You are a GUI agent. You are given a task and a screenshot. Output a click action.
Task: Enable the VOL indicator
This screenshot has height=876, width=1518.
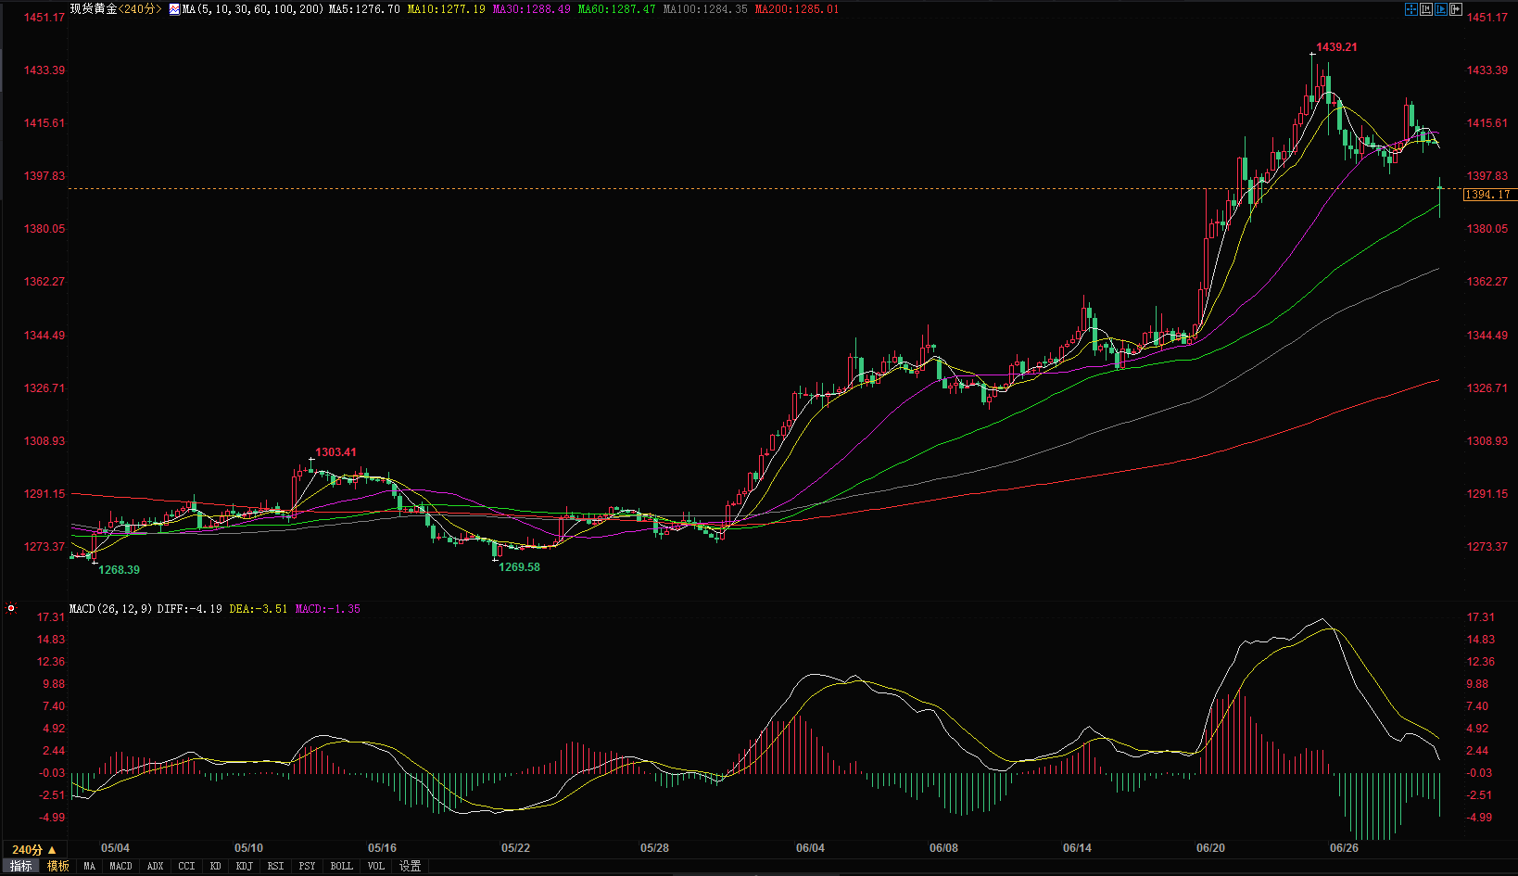point(375,866)
